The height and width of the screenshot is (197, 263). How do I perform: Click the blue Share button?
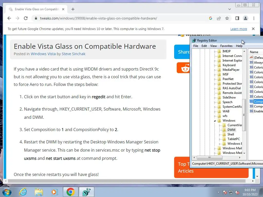coord(182,52)
